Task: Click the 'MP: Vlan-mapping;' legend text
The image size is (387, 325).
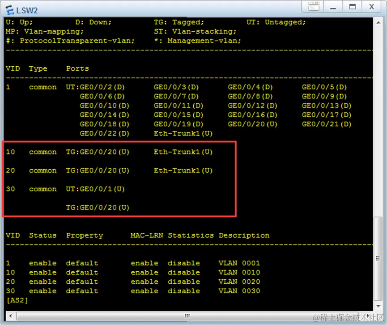Action: (45, 32)
